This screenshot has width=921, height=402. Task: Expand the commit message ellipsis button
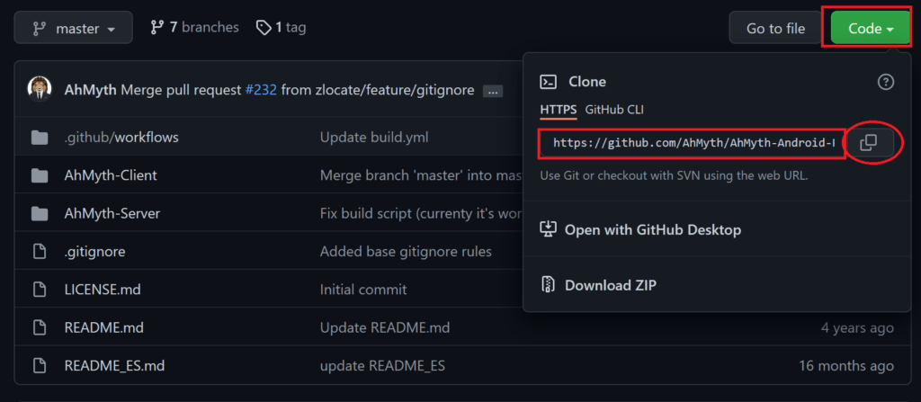[x=492, y=91]
